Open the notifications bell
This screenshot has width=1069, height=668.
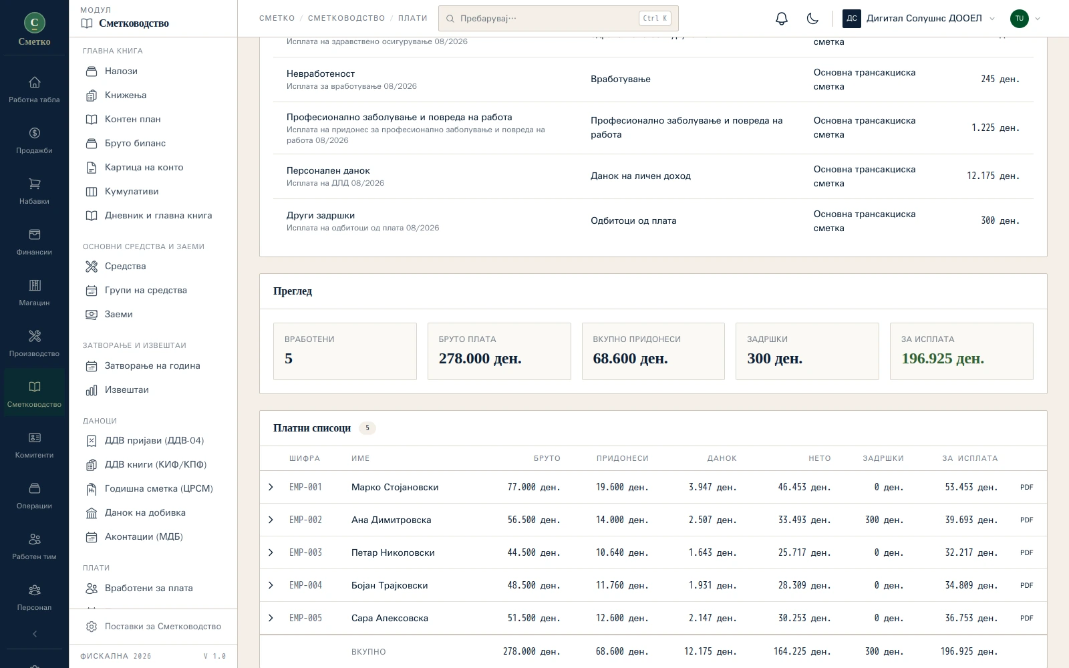[782, 19]
